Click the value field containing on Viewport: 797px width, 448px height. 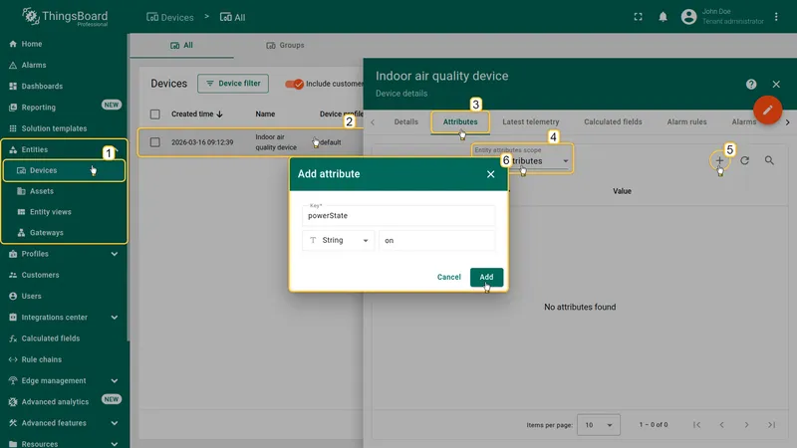pyautogui.click(x=436, y=240)
